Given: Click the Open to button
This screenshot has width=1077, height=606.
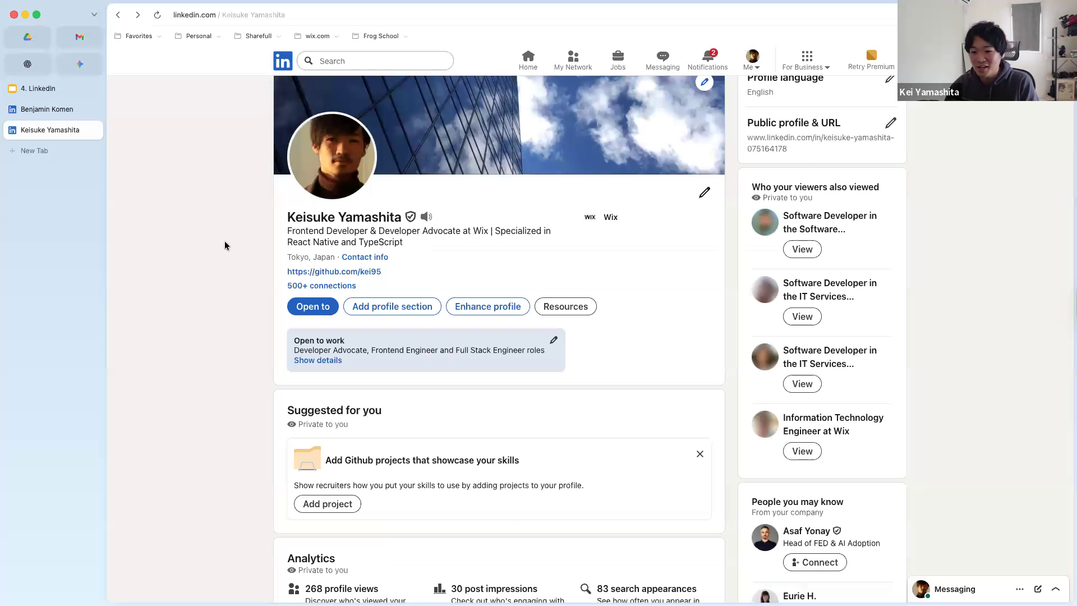Looking at the screenshot, I should pos(313,306).
